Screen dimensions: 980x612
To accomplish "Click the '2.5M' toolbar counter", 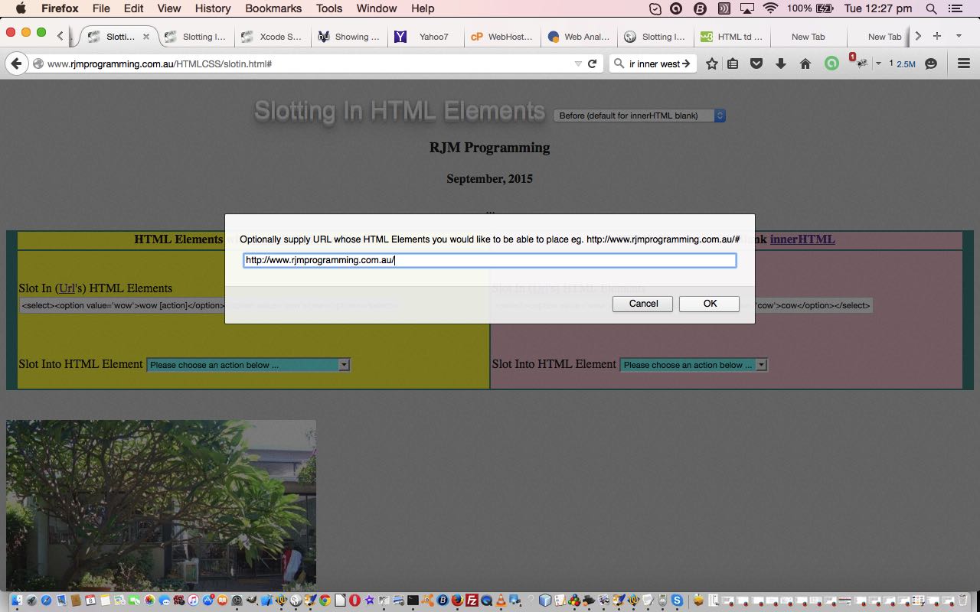I will point(906,64).
